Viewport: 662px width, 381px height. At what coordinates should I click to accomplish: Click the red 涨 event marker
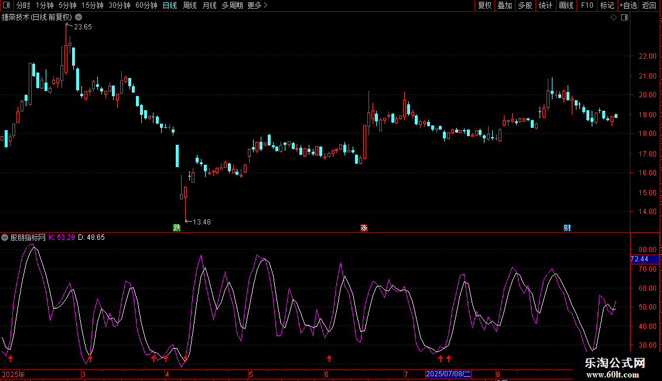click(x=364, y=228)
